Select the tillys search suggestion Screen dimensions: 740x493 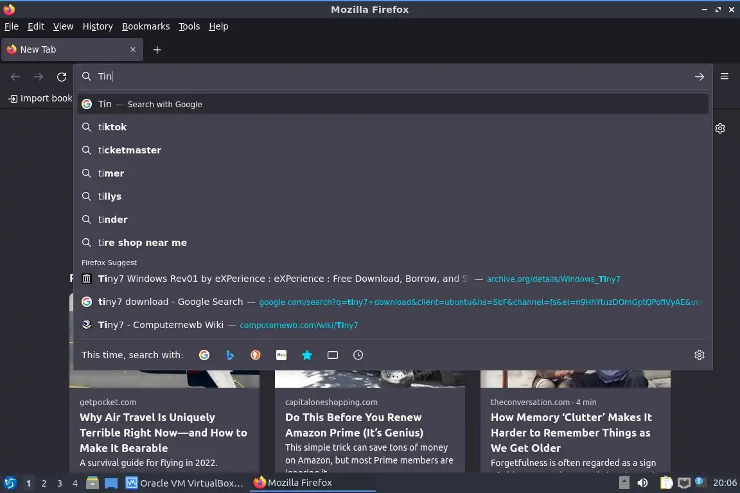click(x=392, y=196)
